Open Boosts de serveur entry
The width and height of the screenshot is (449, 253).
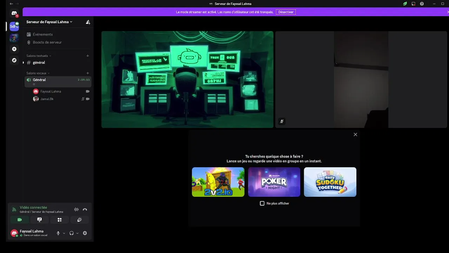(58, 42)
